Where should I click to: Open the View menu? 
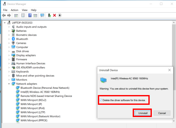pyautogui.click(x=24, y=10)
